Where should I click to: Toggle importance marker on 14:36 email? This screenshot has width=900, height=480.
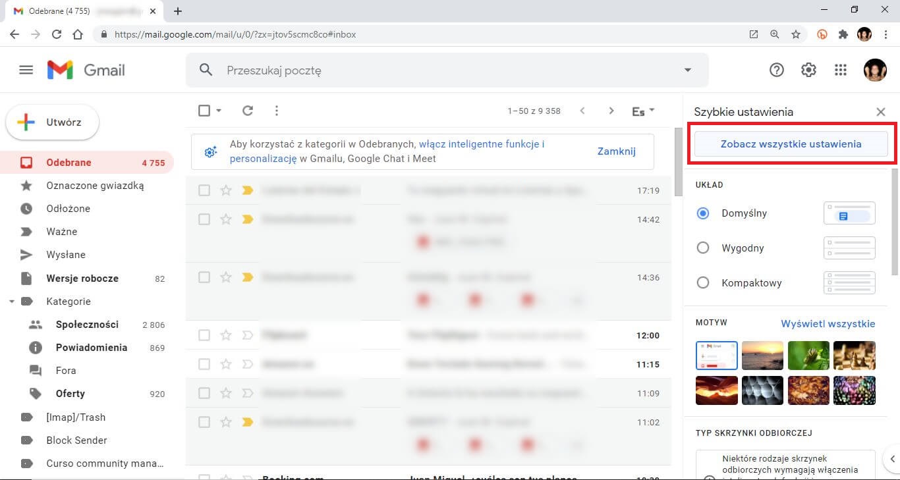point(248,277)
